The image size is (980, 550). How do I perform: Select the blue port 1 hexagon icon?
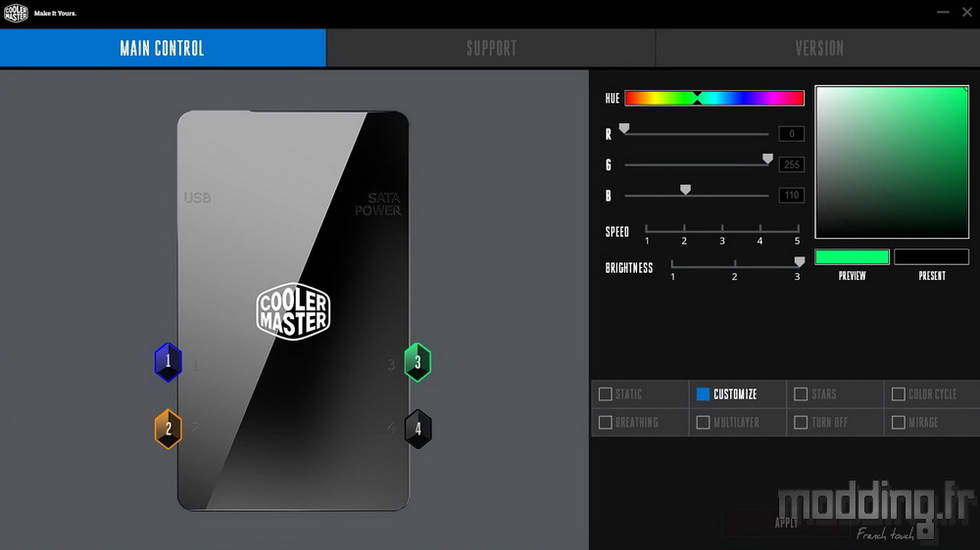pyautogui.click(x=169, y=362)
